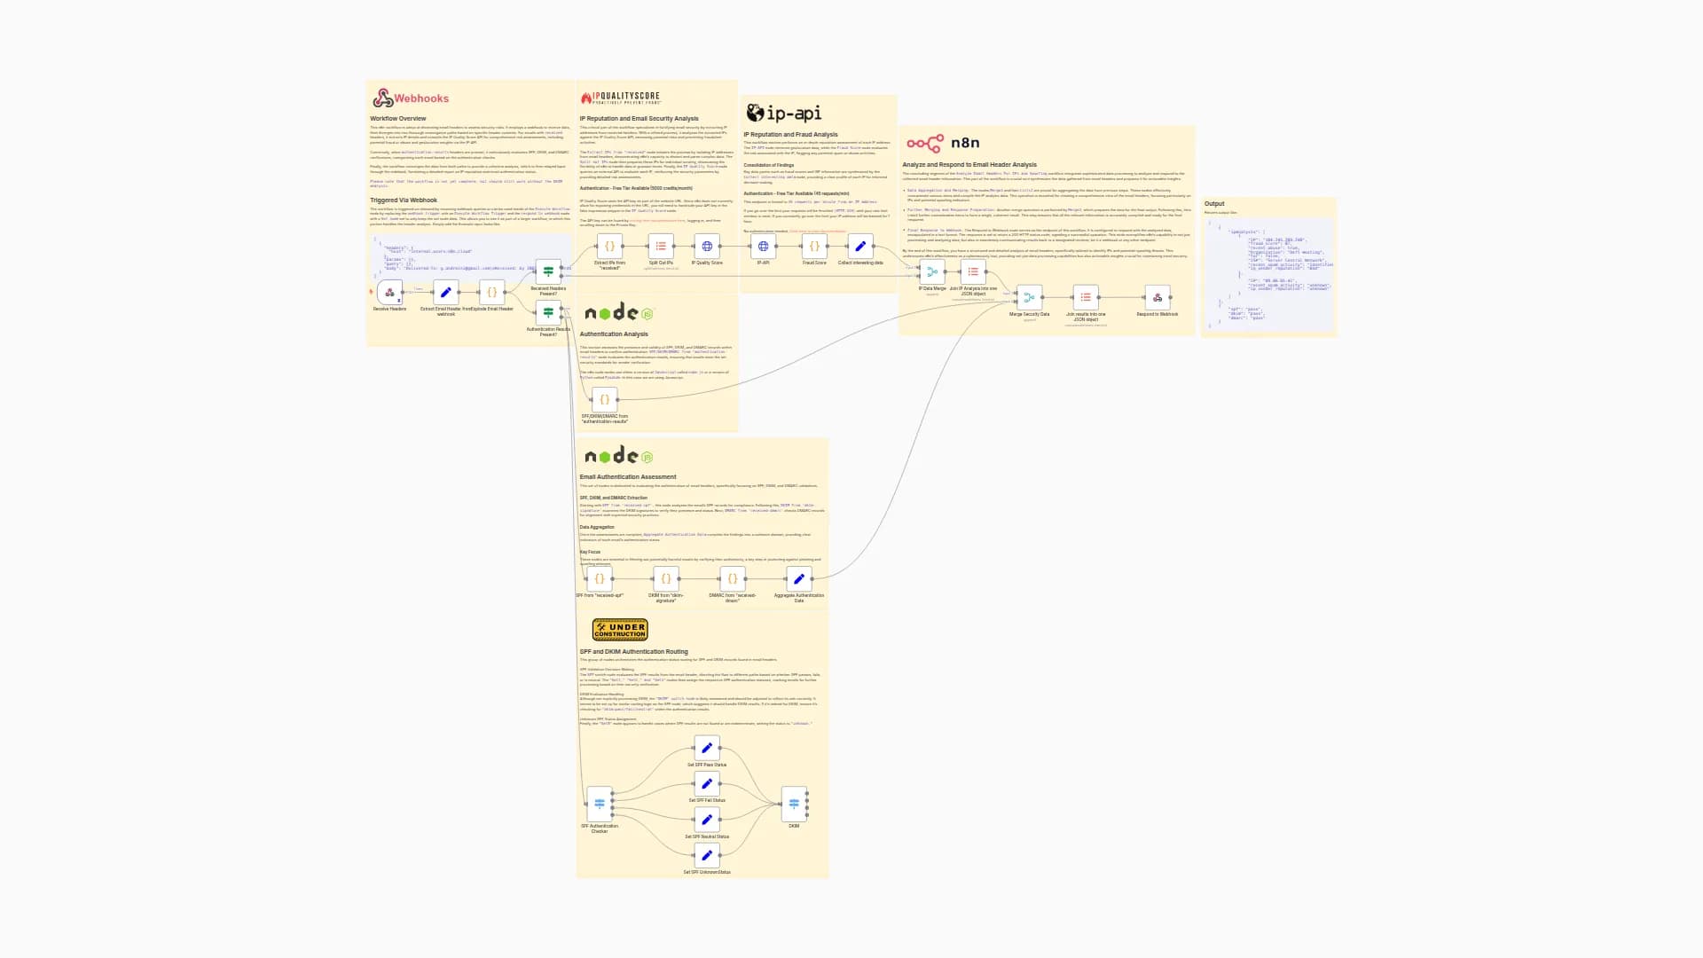
Task: Select the IP-API HTTP request node
Action: coord(763,246)
